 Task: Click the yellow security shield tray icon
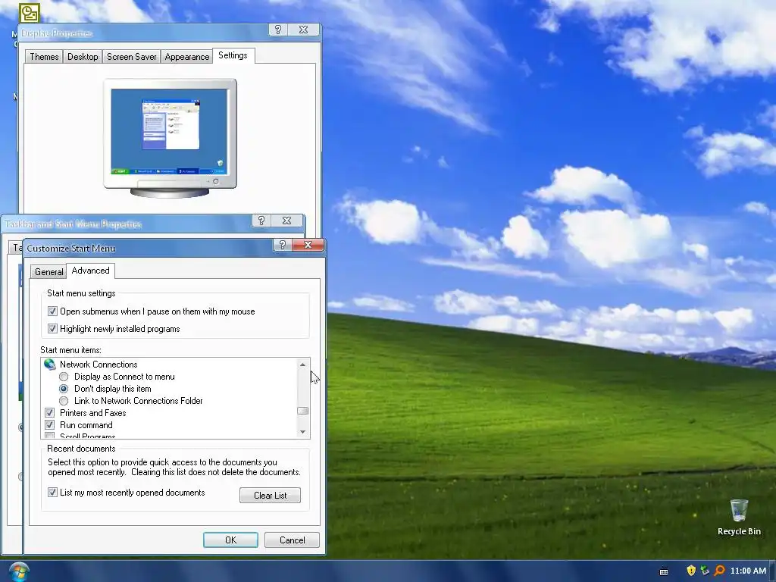tap(691, 571)
